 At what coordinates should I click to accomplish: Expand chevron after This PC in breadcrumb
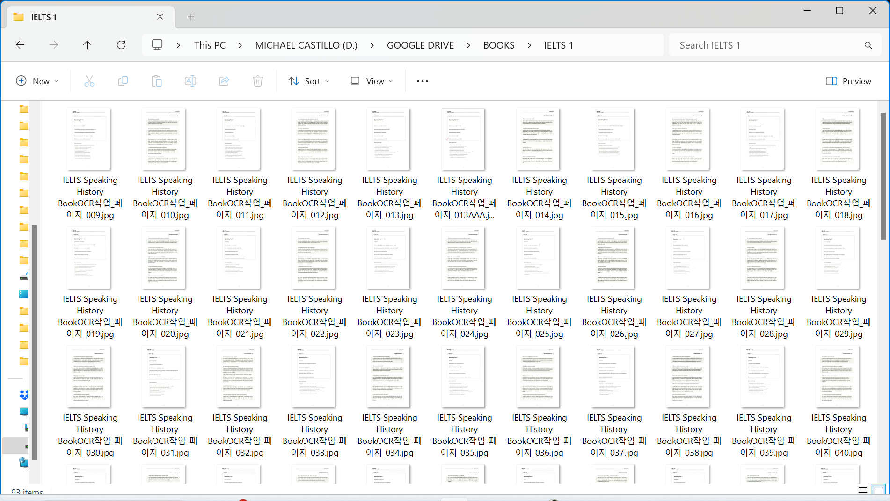tap(240, 45)
